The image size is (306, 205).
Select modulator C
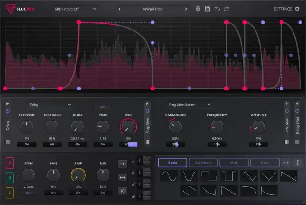tap(10, 193)
